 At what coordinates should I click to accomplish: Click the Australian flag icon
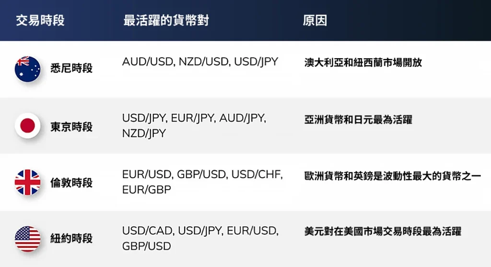click(x=27, y=69)
